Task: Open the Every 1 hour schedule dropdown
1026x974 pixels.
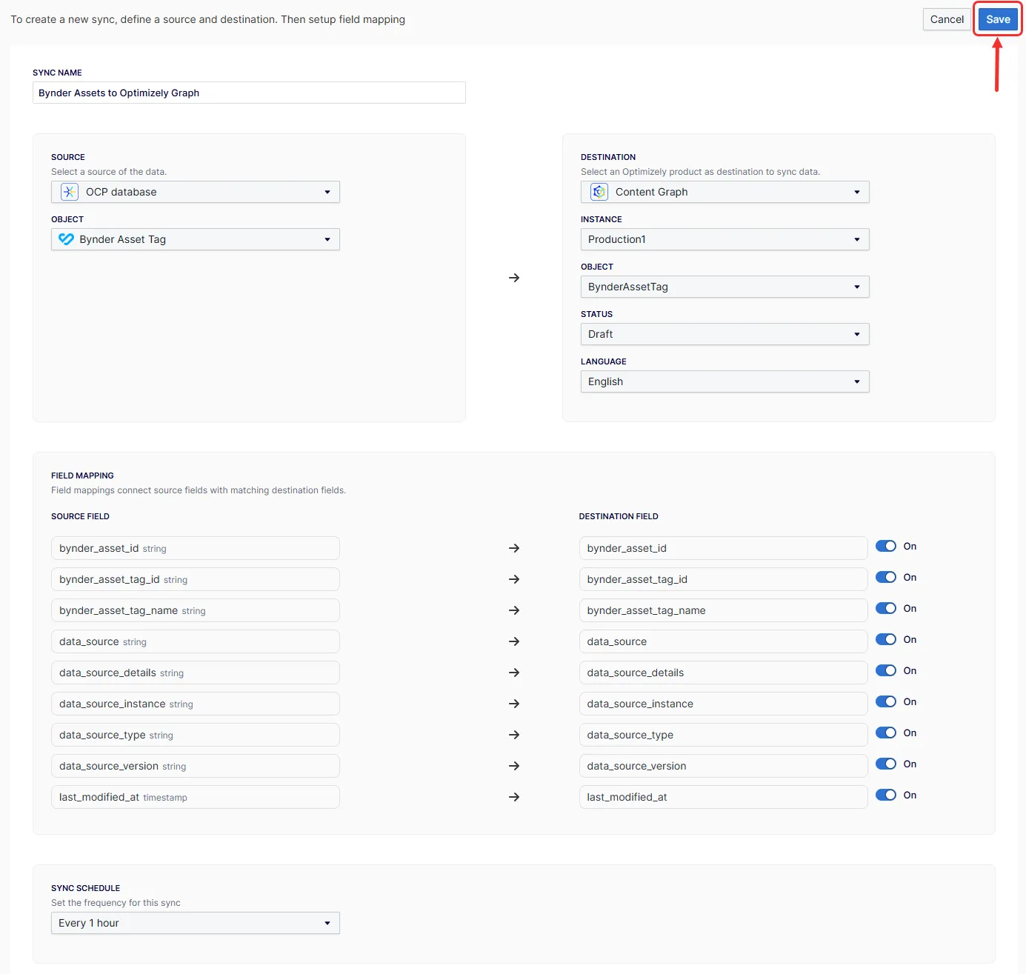Action: (196, 923)
